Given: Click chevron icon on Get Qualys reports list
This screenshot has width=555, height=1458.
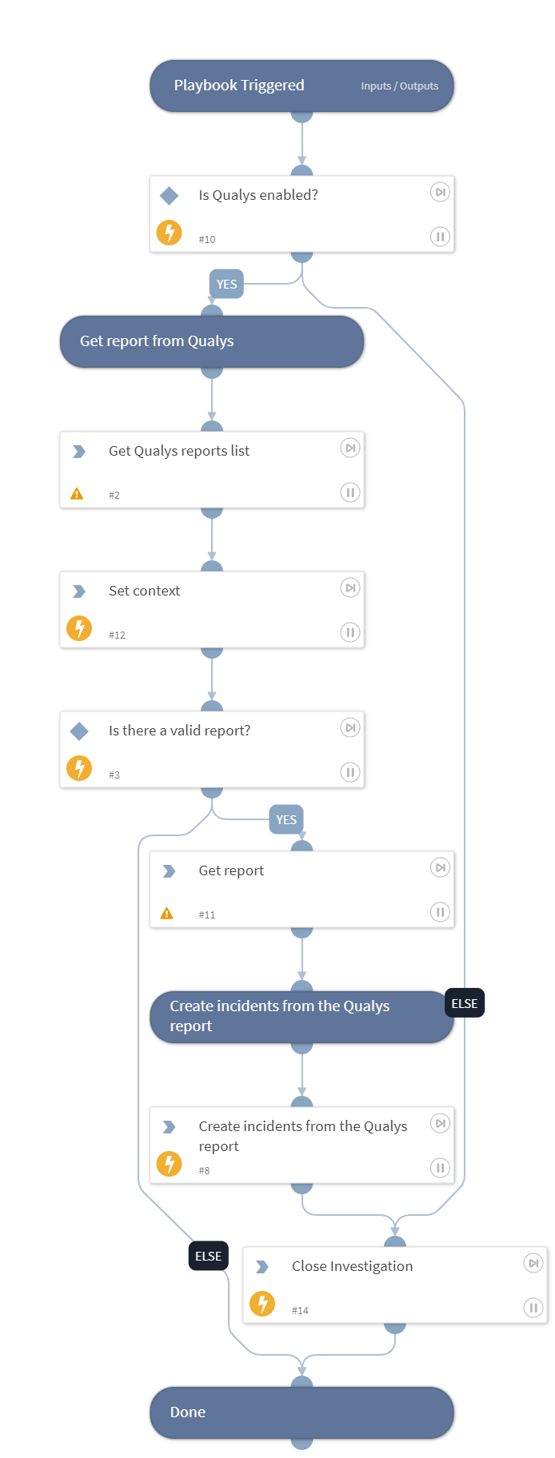Looking at the screenshot, I should tap(79, 452).
